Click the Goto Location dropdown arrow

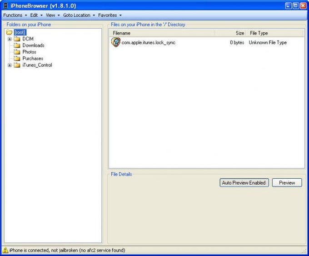94,15
